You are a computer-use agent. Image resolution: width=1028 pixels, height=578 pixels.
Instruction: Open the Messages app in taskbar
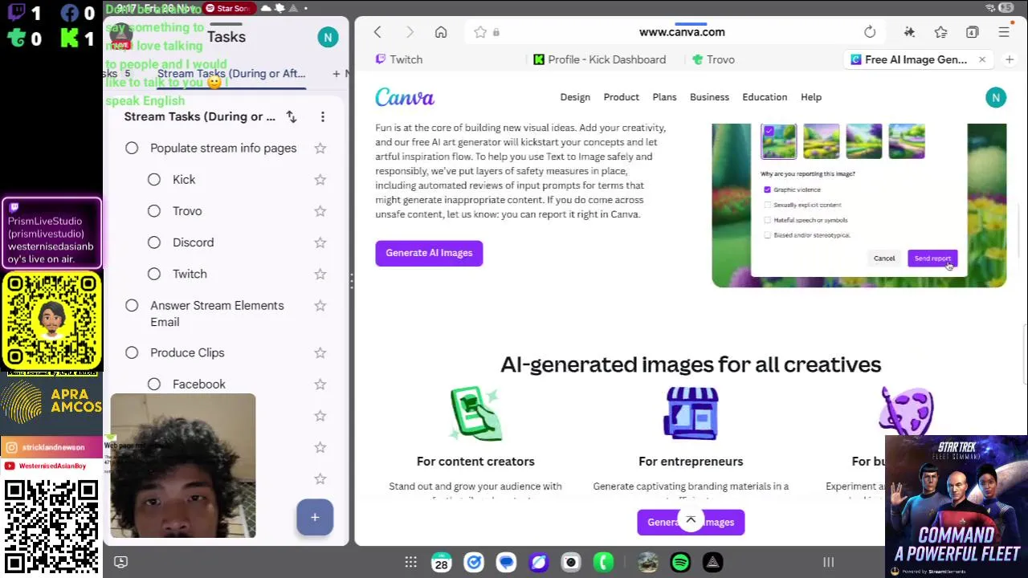pyautogui.click(x=506, y=563)
